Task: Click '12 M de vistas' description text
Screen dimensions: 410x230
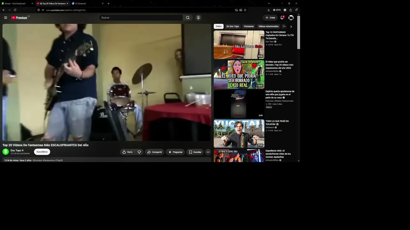Action: (12, 160)
